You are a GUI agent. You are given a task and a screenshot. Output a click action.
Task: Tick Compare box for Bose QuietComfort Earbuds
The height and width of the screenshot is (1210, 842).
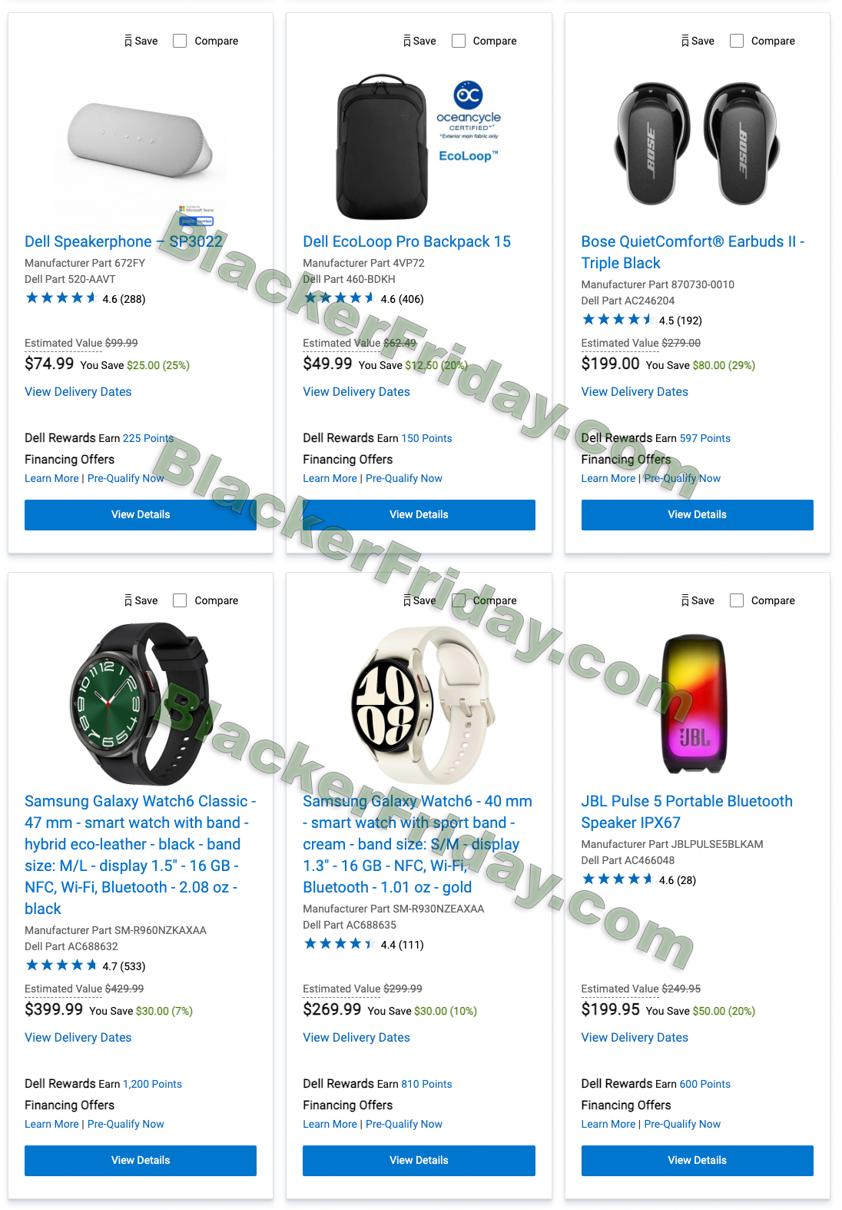point(737,41)
